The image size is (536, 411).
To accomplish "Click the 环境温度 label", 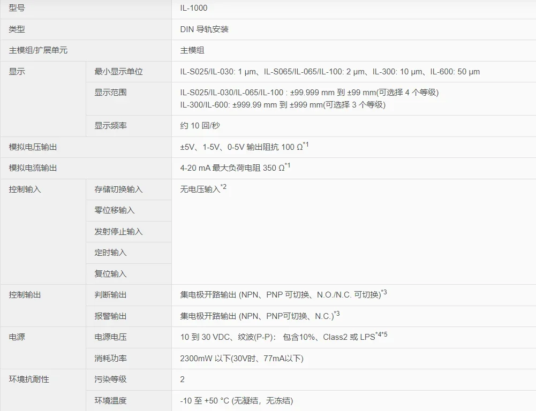I will point(110,400).
